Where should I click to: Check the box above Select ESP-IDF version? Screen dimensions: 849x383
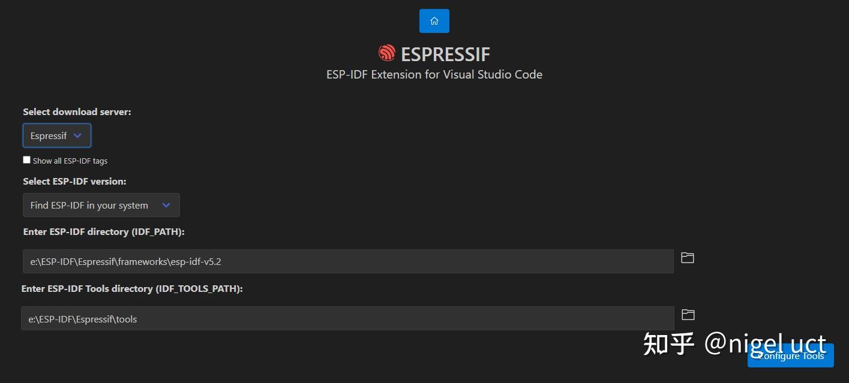(26, 159)
